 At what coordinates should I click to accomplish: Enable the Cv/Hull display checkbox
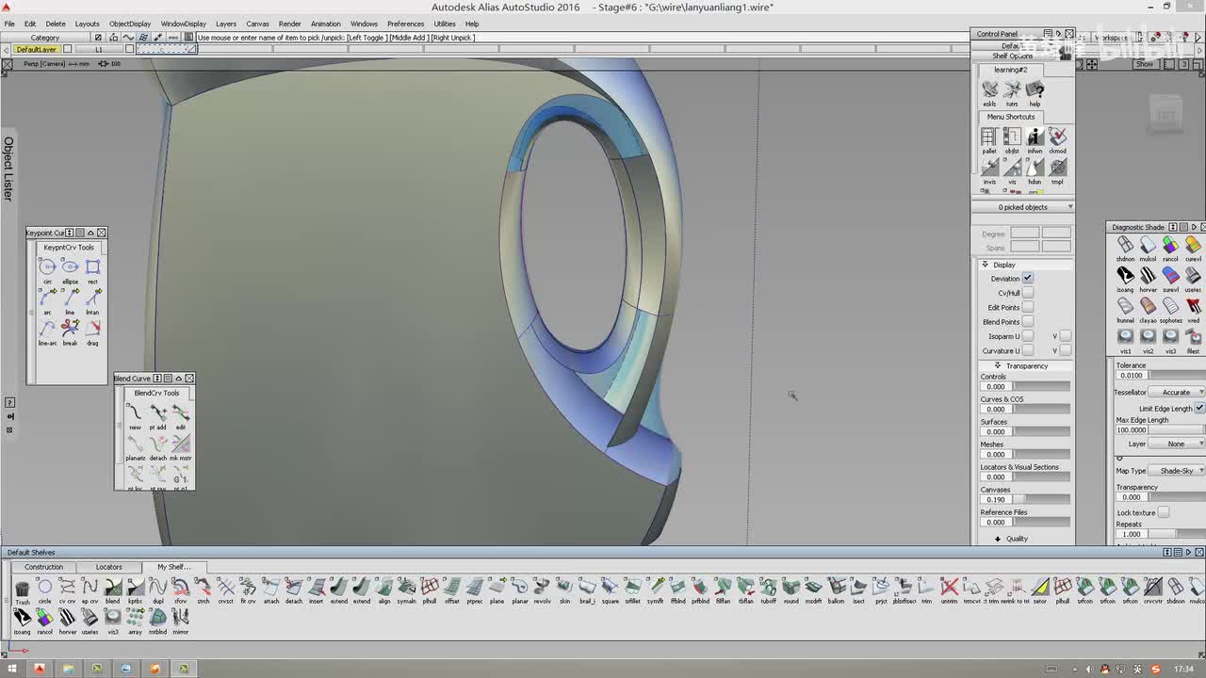1028,293
